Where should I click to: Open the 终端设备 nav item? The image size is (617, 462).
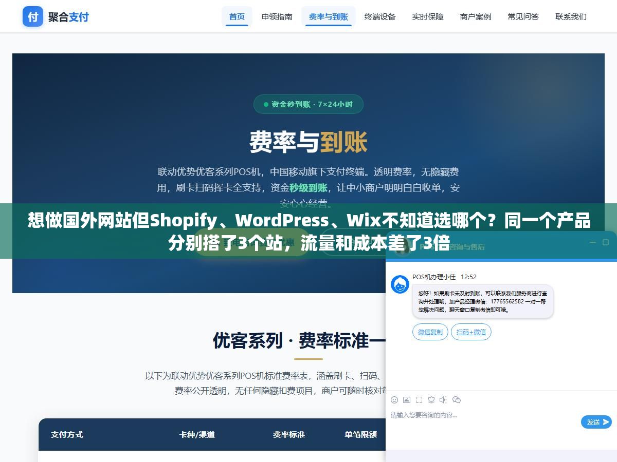tap(380, 16)
